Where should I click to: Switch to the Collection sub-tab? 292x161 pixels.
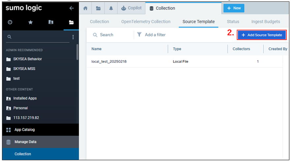[100, 22]
